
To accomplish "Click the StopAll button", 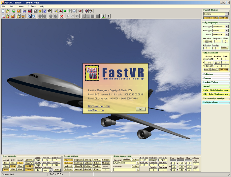I will click(29, 160).
